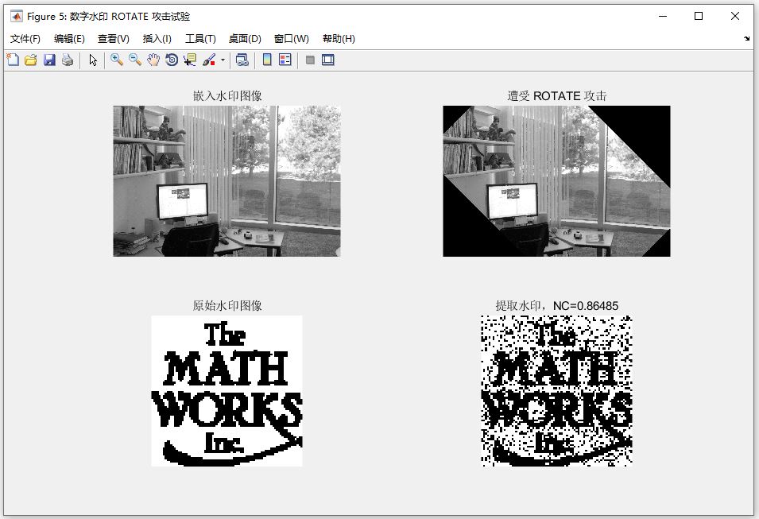This screenshot has width=759, height=519.
Task: Activate the Zoom In magnifier tool
Action: coord(116,60)
